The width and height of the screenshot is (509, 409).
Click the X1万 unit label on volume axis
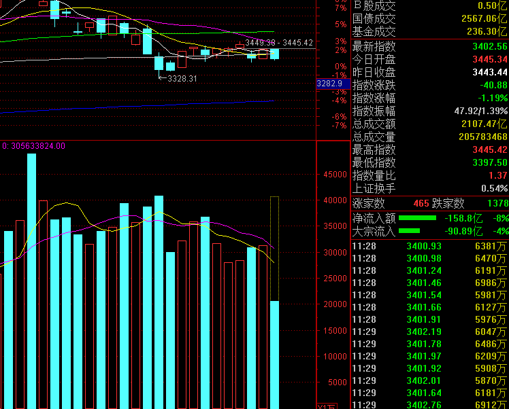point(327,406)
